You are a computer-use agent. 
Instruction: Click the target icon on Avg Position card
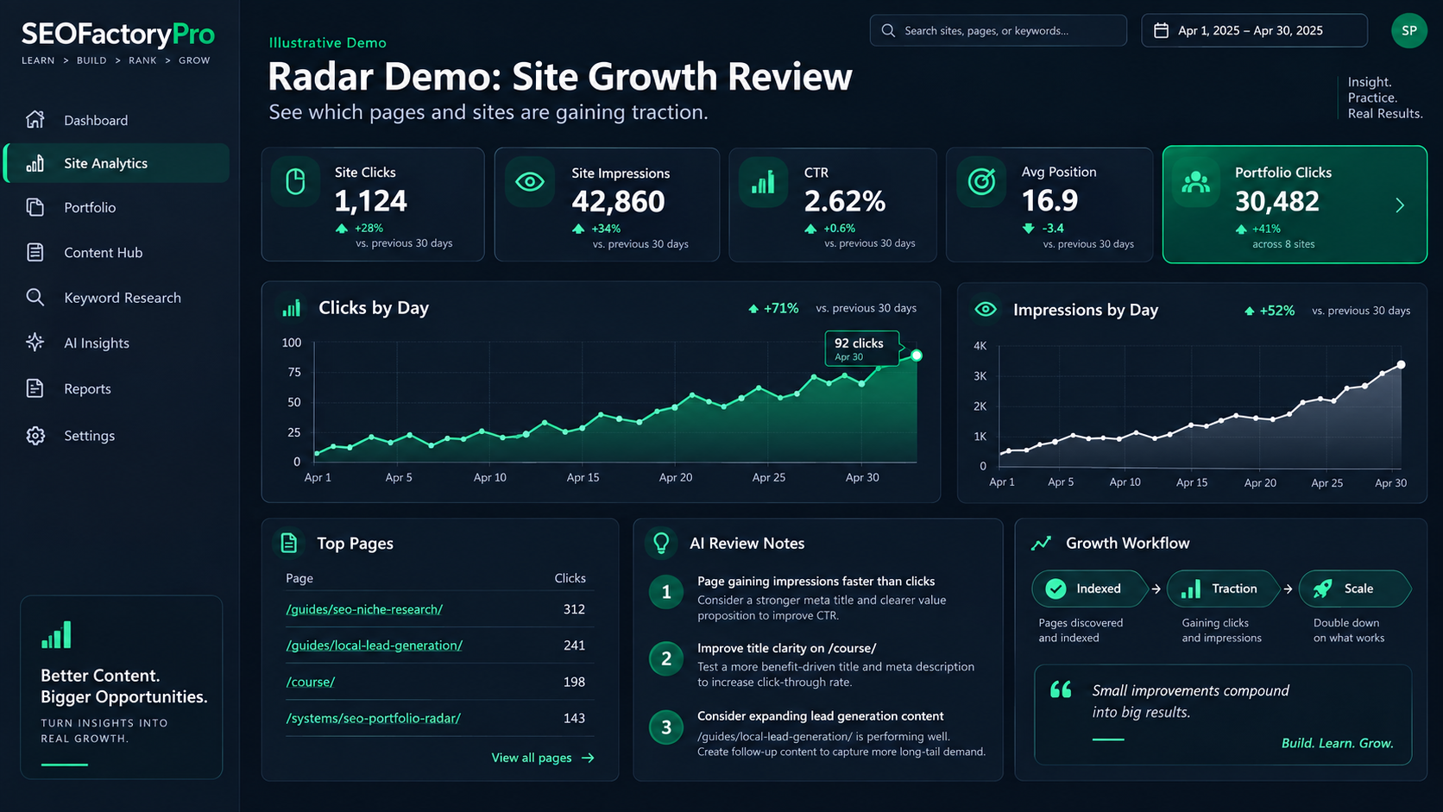[981, 181]
